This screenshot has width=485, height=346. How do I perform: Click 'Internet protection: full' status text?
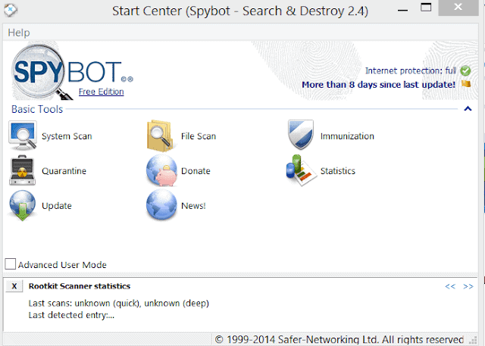411,70
